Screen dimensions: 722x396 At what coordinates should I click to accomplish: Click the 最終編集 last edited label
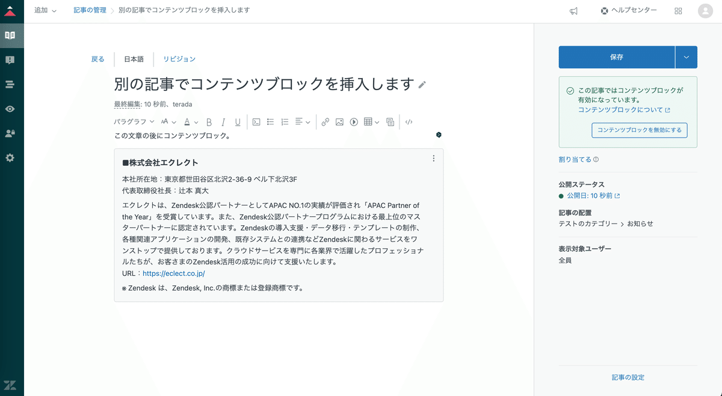pyautogui.click(x=126, y=104)
